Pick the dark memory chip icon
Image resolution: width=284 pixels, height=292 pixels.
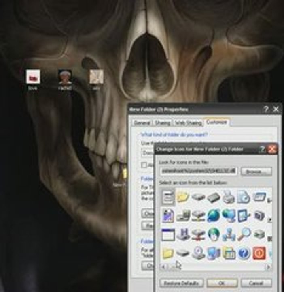pyautogui.click(x=214, y=198)
